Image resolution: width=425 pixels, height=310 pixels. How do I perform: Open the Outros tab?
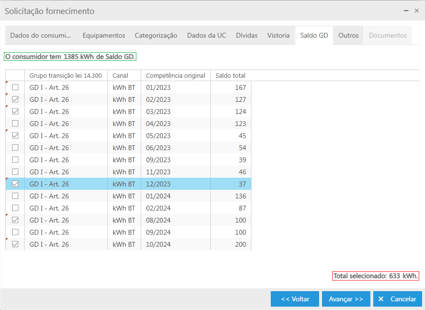tap(349, 35)
